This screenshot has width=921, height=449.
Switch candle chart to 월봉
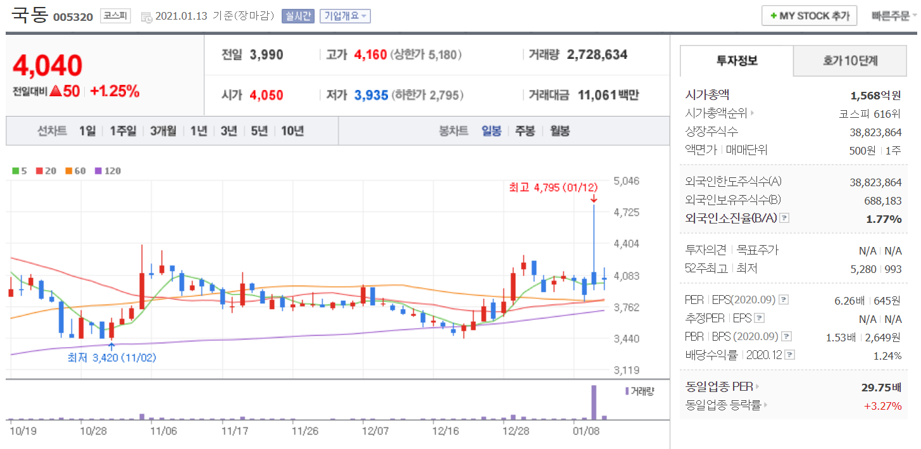point(560,130)
